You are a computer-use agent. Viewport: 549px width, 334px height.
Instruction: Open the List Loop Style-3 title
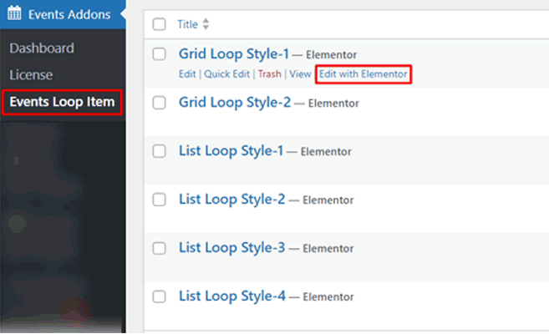point(231,248)
